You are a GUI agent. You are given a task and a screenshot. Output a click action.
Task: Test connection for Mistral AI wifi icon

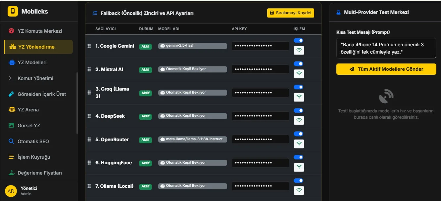[299, 73]
